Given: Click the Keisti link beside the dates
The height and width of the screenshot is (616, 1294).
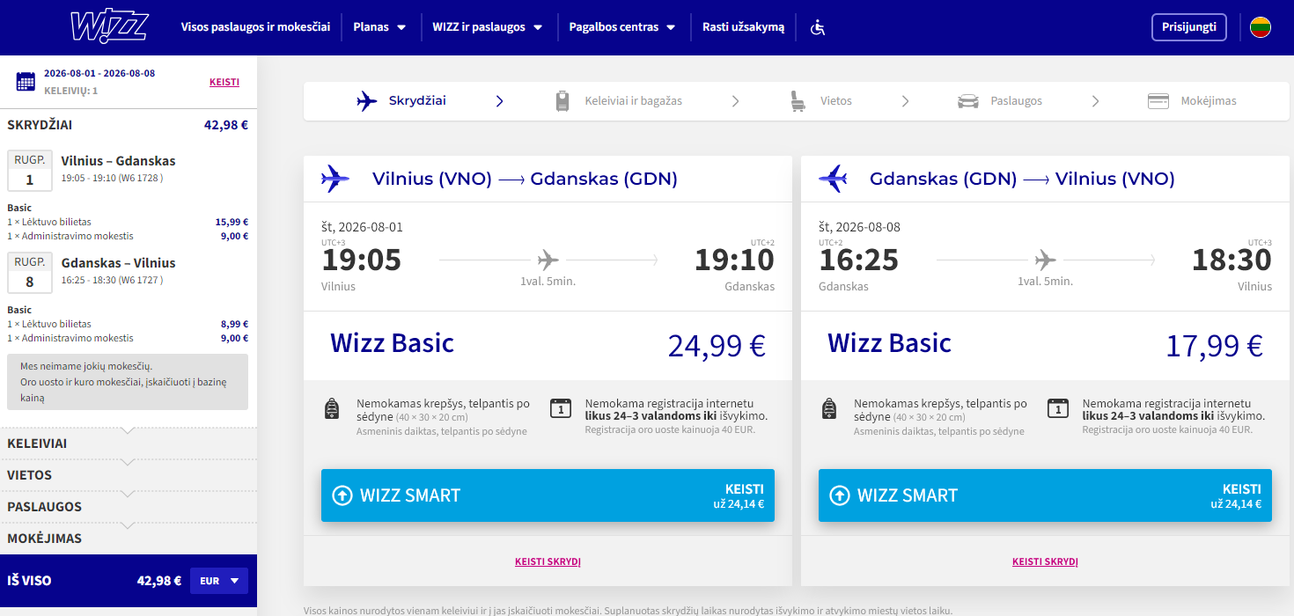Looking at the screenshot, I should 224,82.
